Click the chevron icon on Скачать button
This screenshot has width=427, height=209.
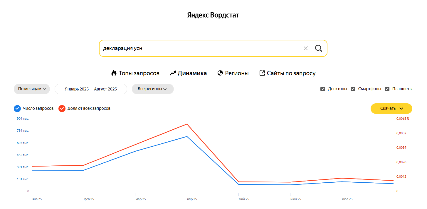401,109
